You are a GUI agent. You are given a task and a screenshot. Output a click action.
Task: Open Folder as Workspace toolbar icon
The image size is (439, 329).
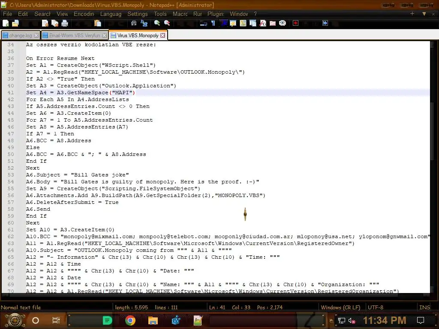(x=272, y=23)
